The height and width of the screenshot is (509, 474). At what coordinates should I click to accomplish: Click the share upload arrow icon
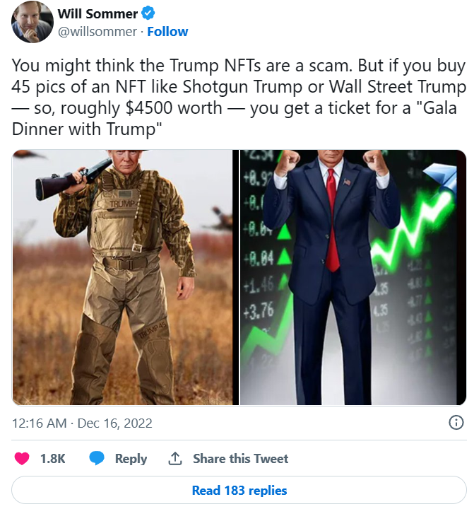point(175,458)
